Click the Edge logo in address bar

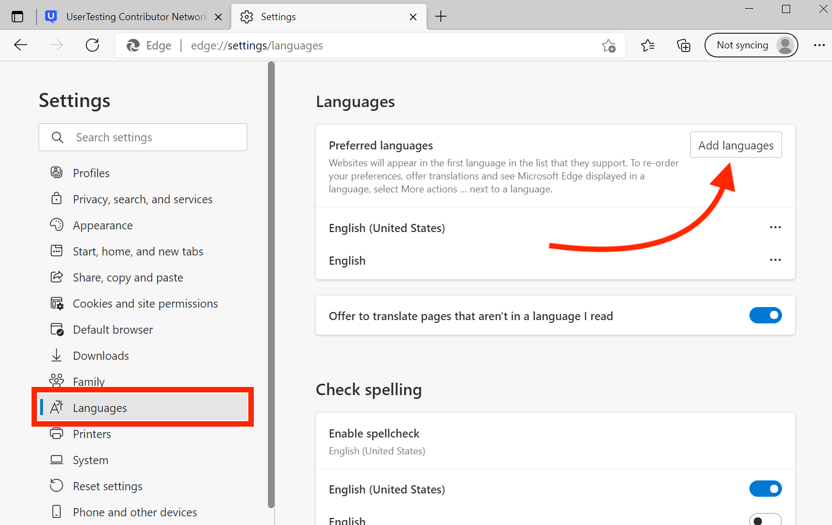click(133, 46)
